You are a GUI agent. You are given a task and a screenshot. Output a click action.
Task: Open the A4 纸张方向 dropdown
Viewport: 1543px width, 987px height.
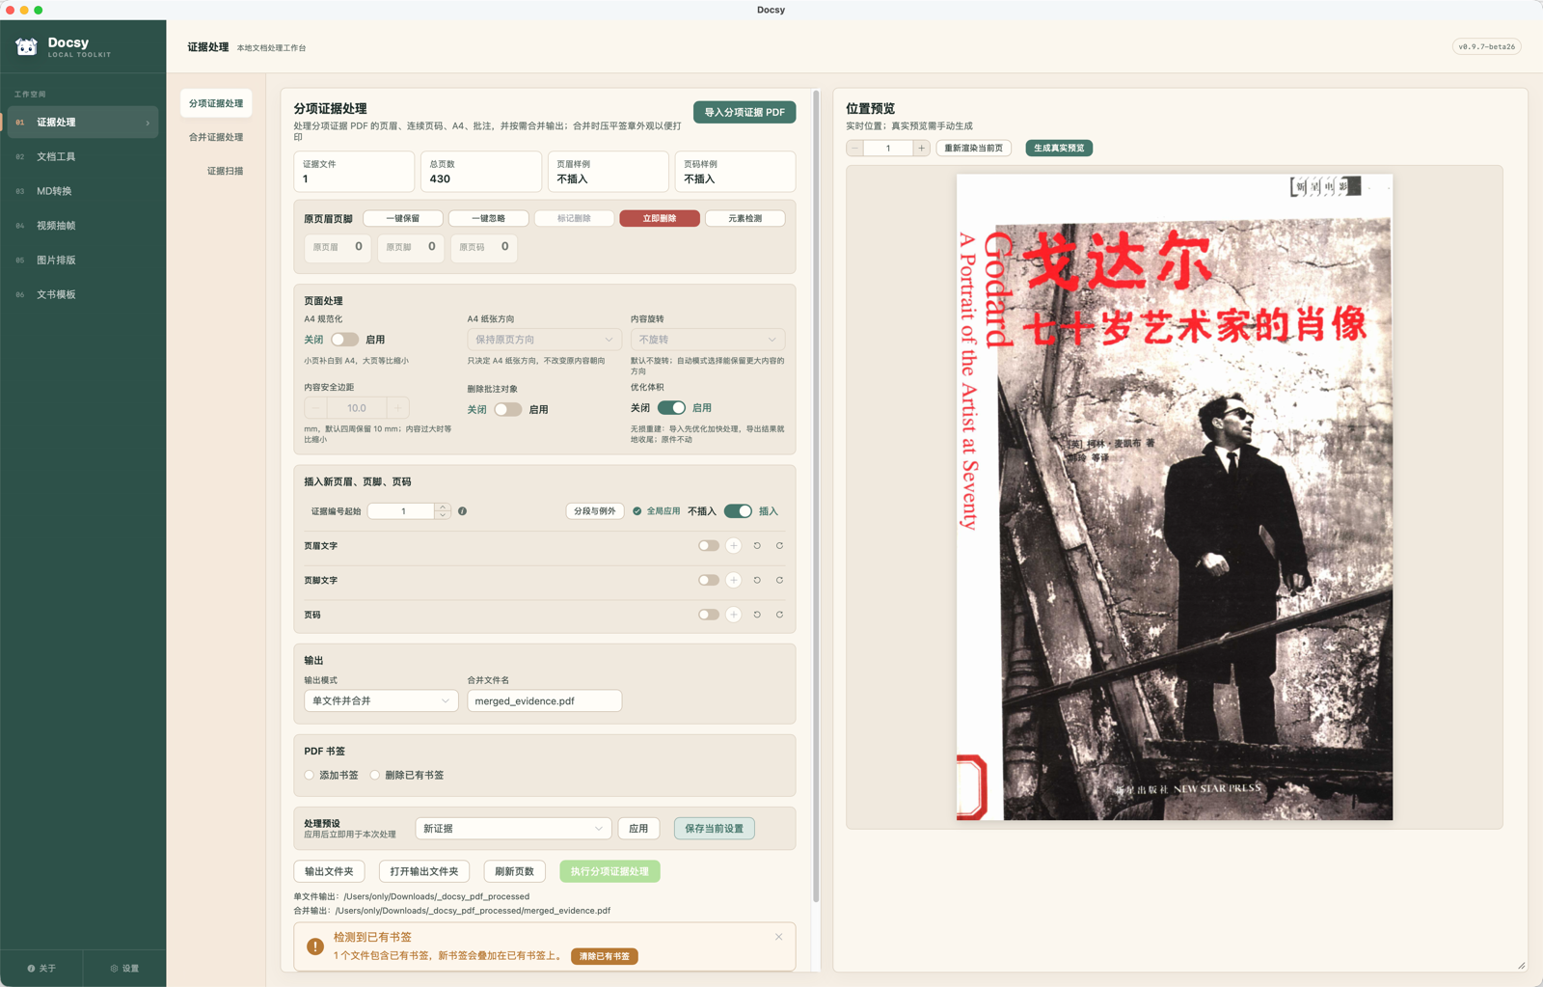tap(544, 340)
